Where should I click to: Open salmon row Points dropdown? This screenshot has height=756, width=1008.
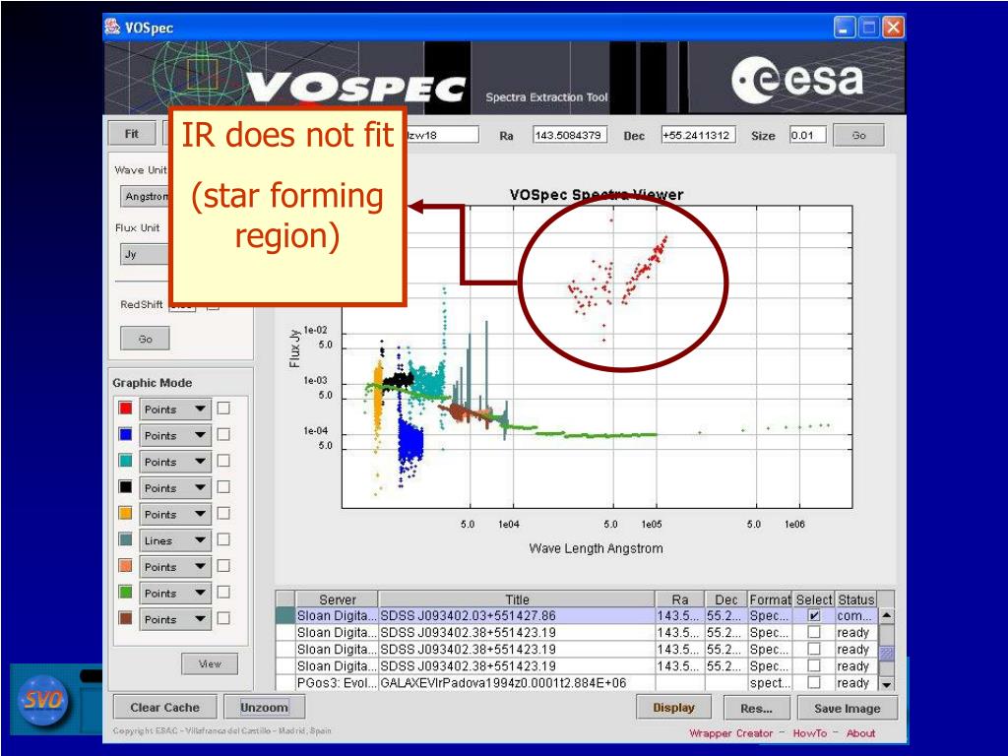[x=175, y=567]
